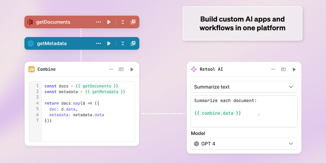This screenshot has width=326, height=163.
Task: Click the prompt field resize handle
Action: [259, 114]
